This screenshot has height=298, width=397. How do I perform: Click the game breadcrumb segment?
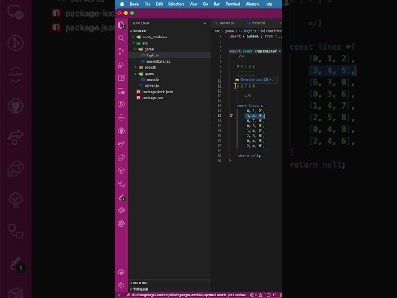(x=229, y=31)
